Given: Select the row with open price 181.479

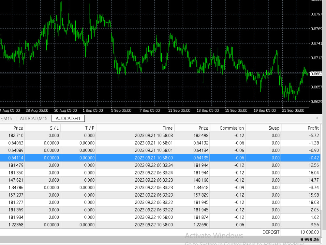Looking at the screenshot, I should [160, 165].
